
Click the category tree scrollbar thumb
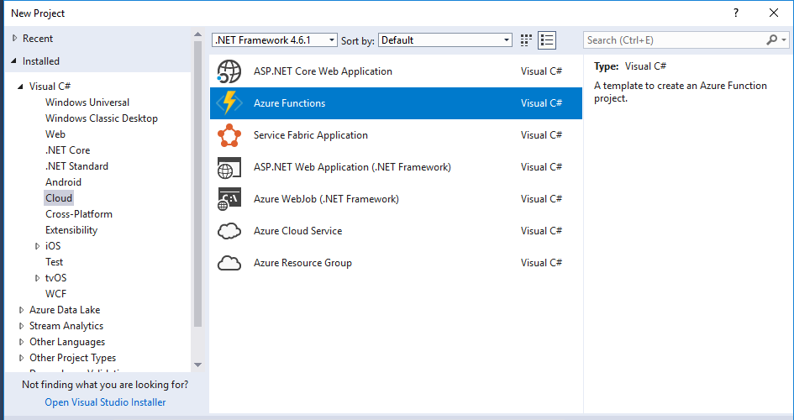197,183
